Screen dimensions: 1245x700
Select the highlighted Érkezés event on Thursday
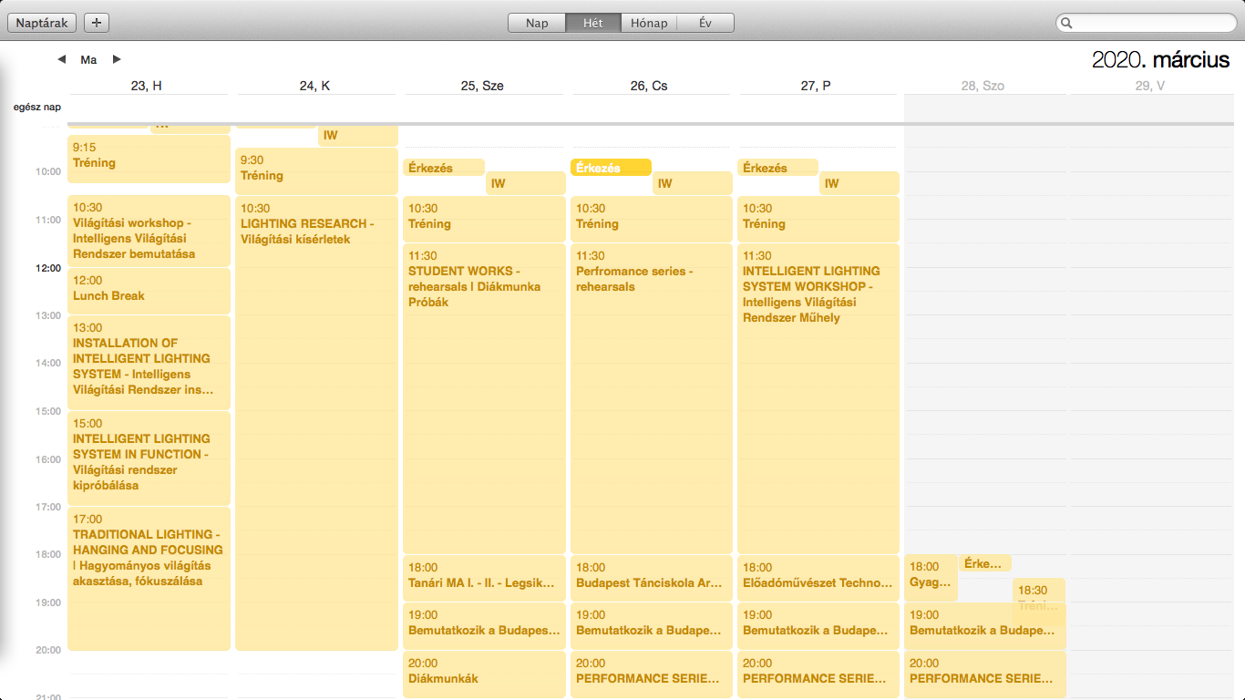(611, 168)
